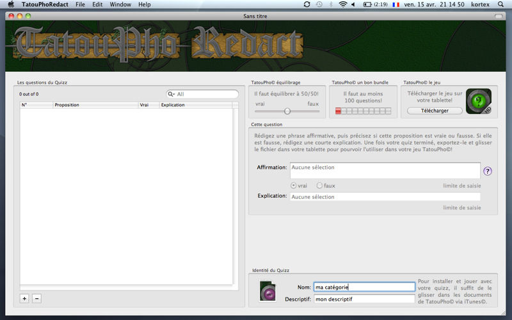Click the purple help question mark icon

[488, 171]
